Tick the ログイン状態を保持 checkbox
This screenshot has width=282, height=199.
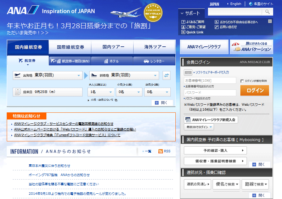(x=242, y=81)
